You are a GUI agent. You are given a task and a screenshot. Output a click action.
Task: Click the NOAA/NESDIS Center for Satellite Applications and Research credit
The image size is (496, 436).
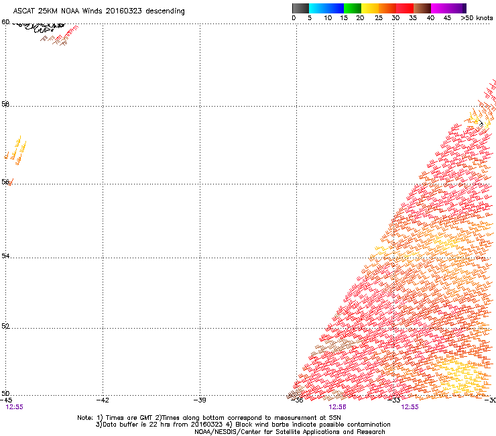coord(290,432)
